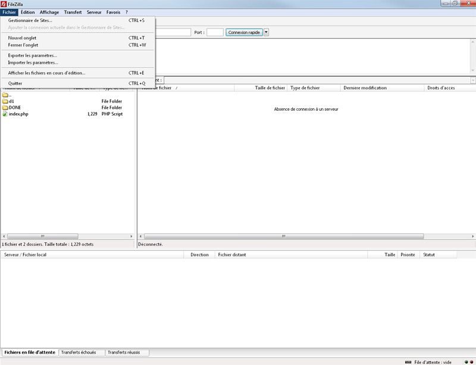Switch to 'Fichiers en file d'attente' tab
This screenshot has width=476, height=365.
point(30,352)
